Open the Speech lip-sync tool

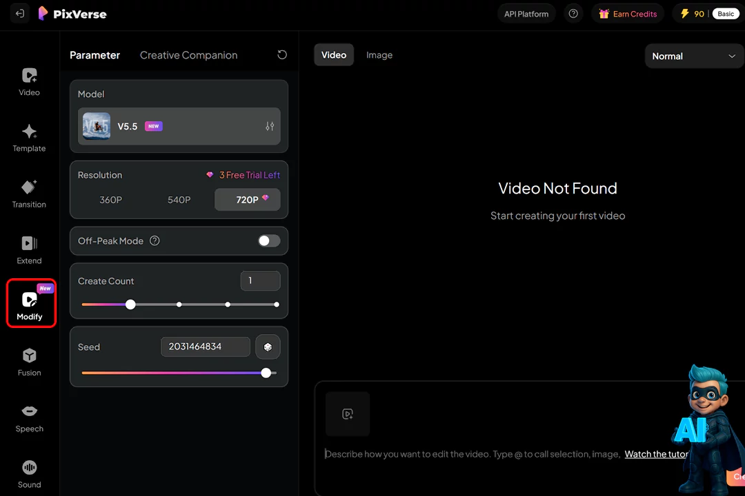29,417
